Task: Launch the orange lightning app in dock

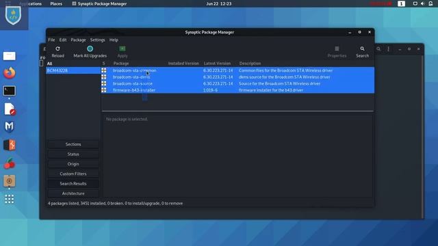Action: click(9, 145)
